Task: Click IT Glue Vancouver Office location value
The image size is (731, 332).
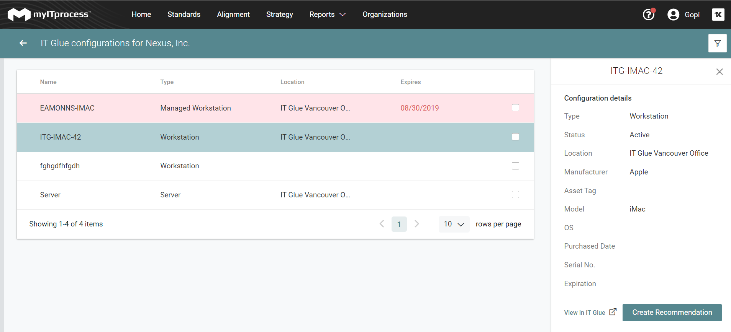Action: click(669, 153)
